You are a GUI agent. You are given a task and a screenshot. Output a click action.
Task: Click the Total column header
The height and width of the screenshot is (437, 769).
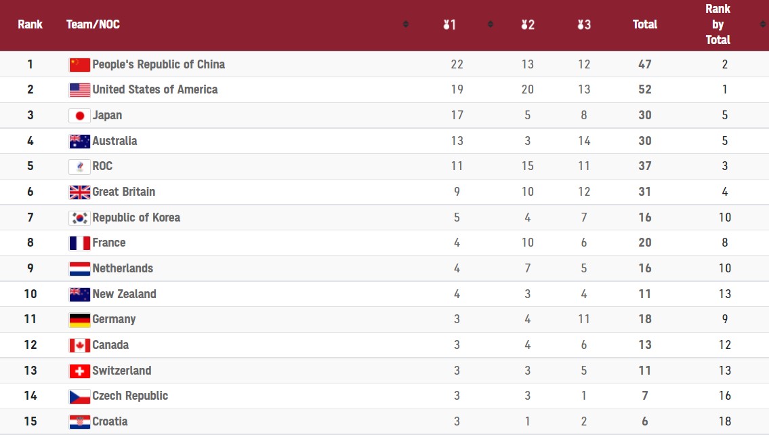click(x=644, y=24)
